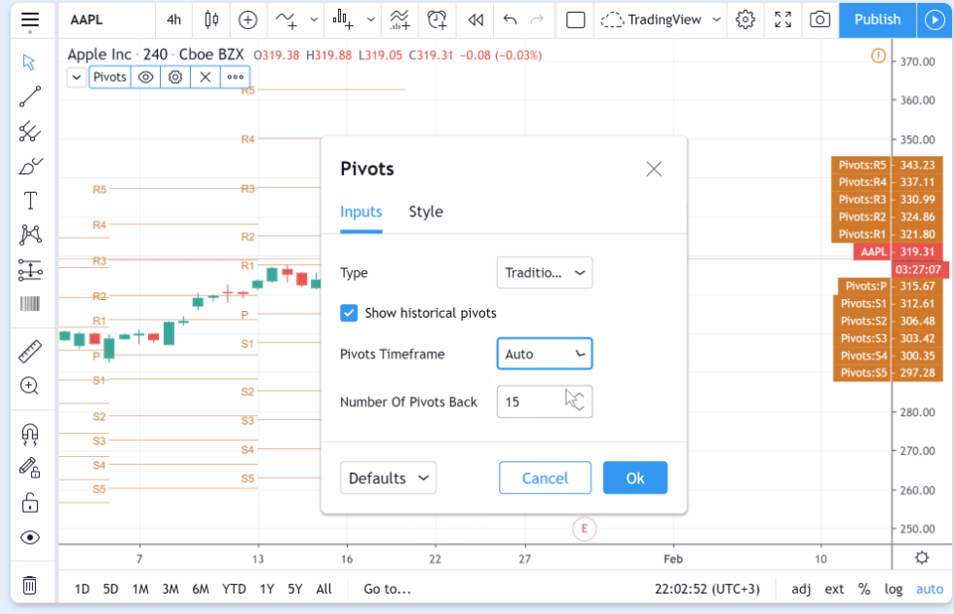This screenshot has height=614, width=954.
Task: Open the indicator templates icon
Action: pyautogui.click(x=400, y=20)
